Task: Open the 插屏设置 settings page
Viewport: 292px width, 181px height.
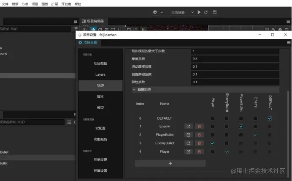Action: (100, 170)
